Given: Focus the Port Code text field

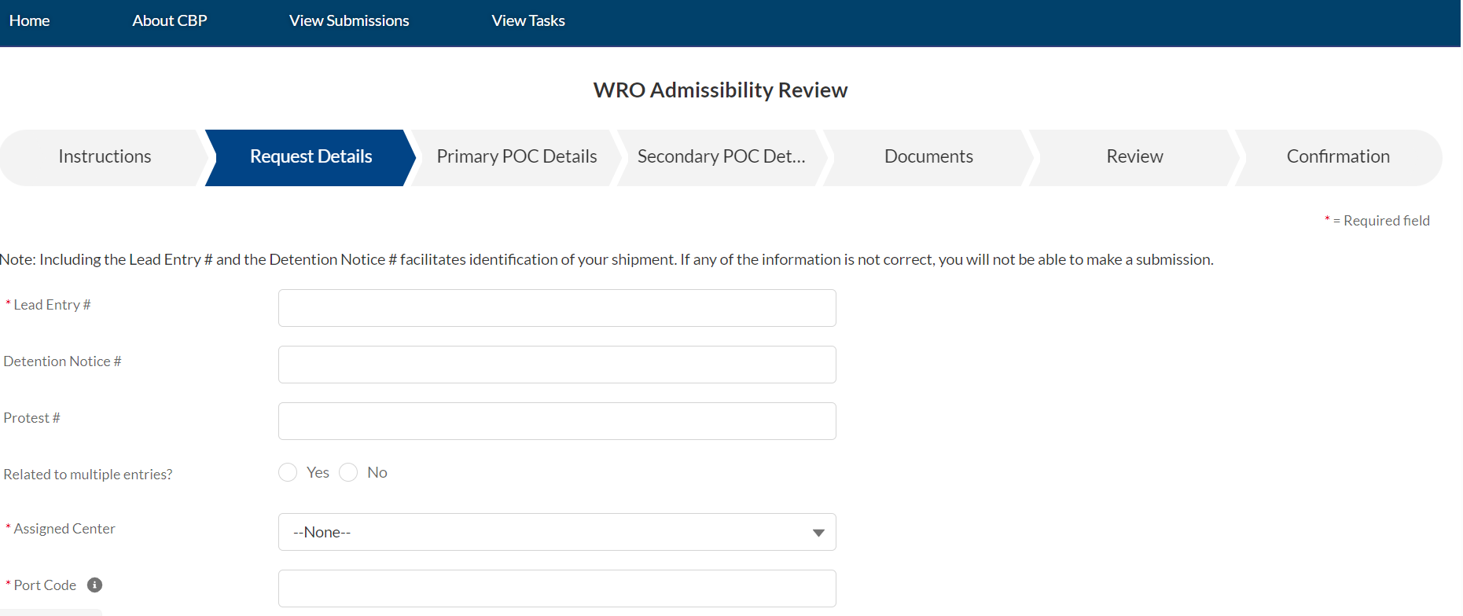Looking at the screenshot, I should [557, 588].
